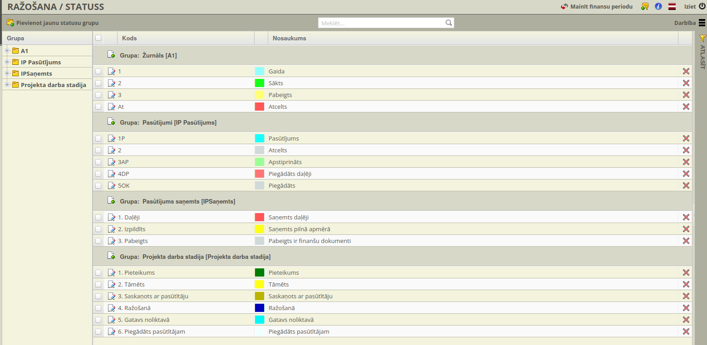Image resolution: width=707 pixels, height=345 pixels.
Task: Check the box for 4DP row
Action: click(x=98, y=174)
